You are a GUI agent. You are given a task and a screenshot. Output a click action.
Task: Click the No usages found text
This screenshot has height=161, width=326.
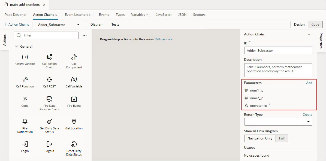click(x=256, y=155)
